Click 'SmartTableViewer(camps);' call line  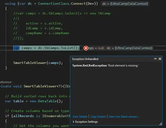[38, 63]
